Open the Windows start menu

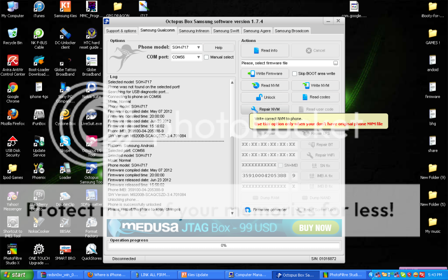[17, 275]
